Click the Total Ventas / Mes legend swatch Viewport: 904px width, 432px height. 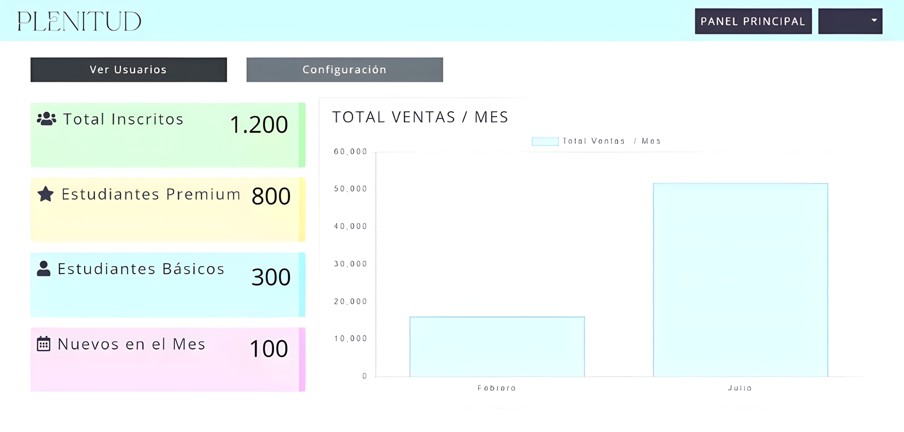point(544,141)
